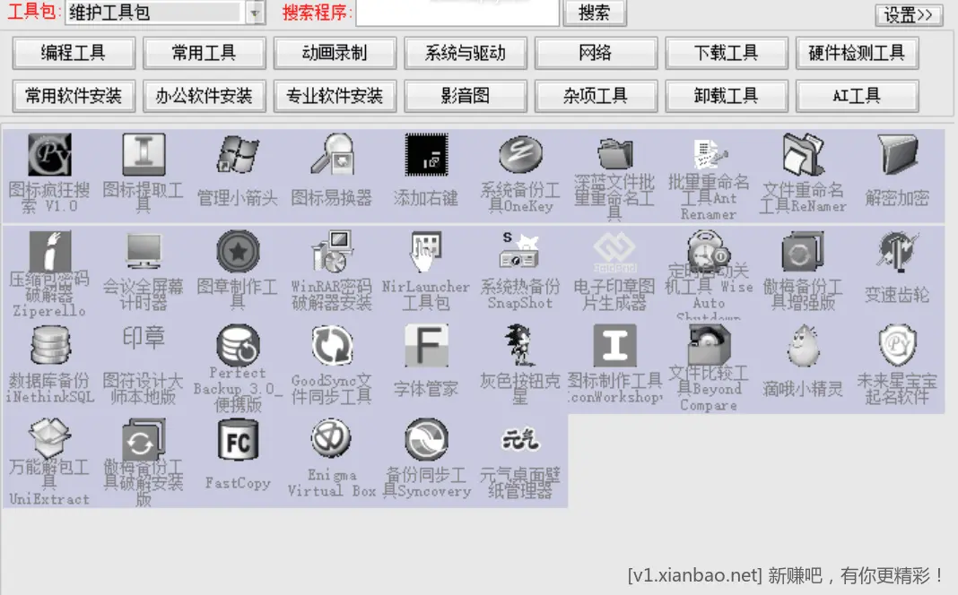This screenshot has width=958, height=595.
Task: Expand the 工具包 dropdown arrow
Action: [255, 13]
